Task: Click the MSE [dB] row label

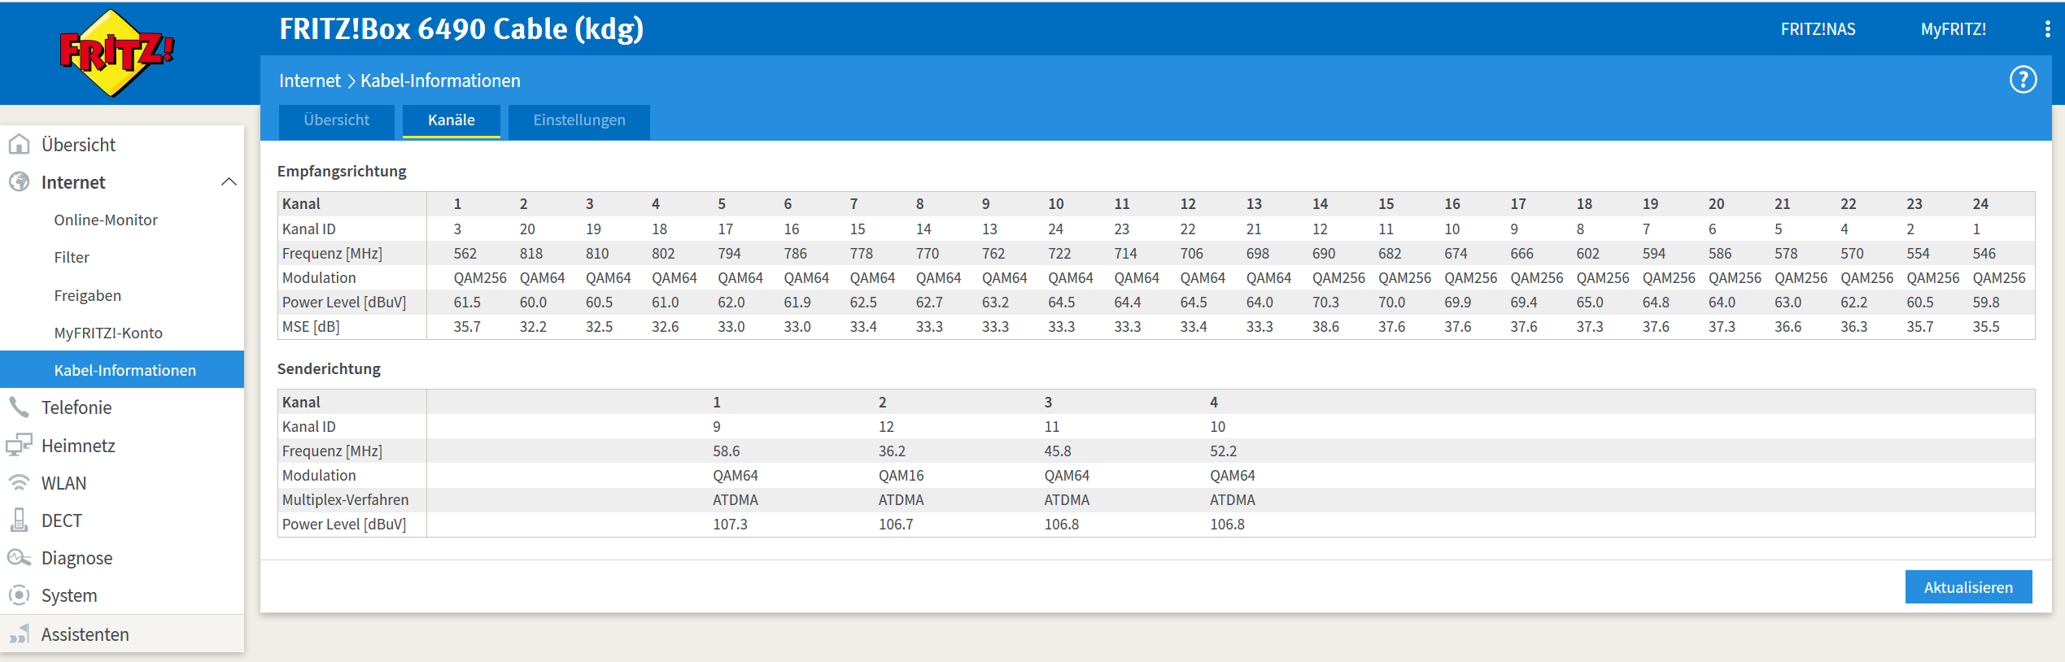Action: (311, 326)
